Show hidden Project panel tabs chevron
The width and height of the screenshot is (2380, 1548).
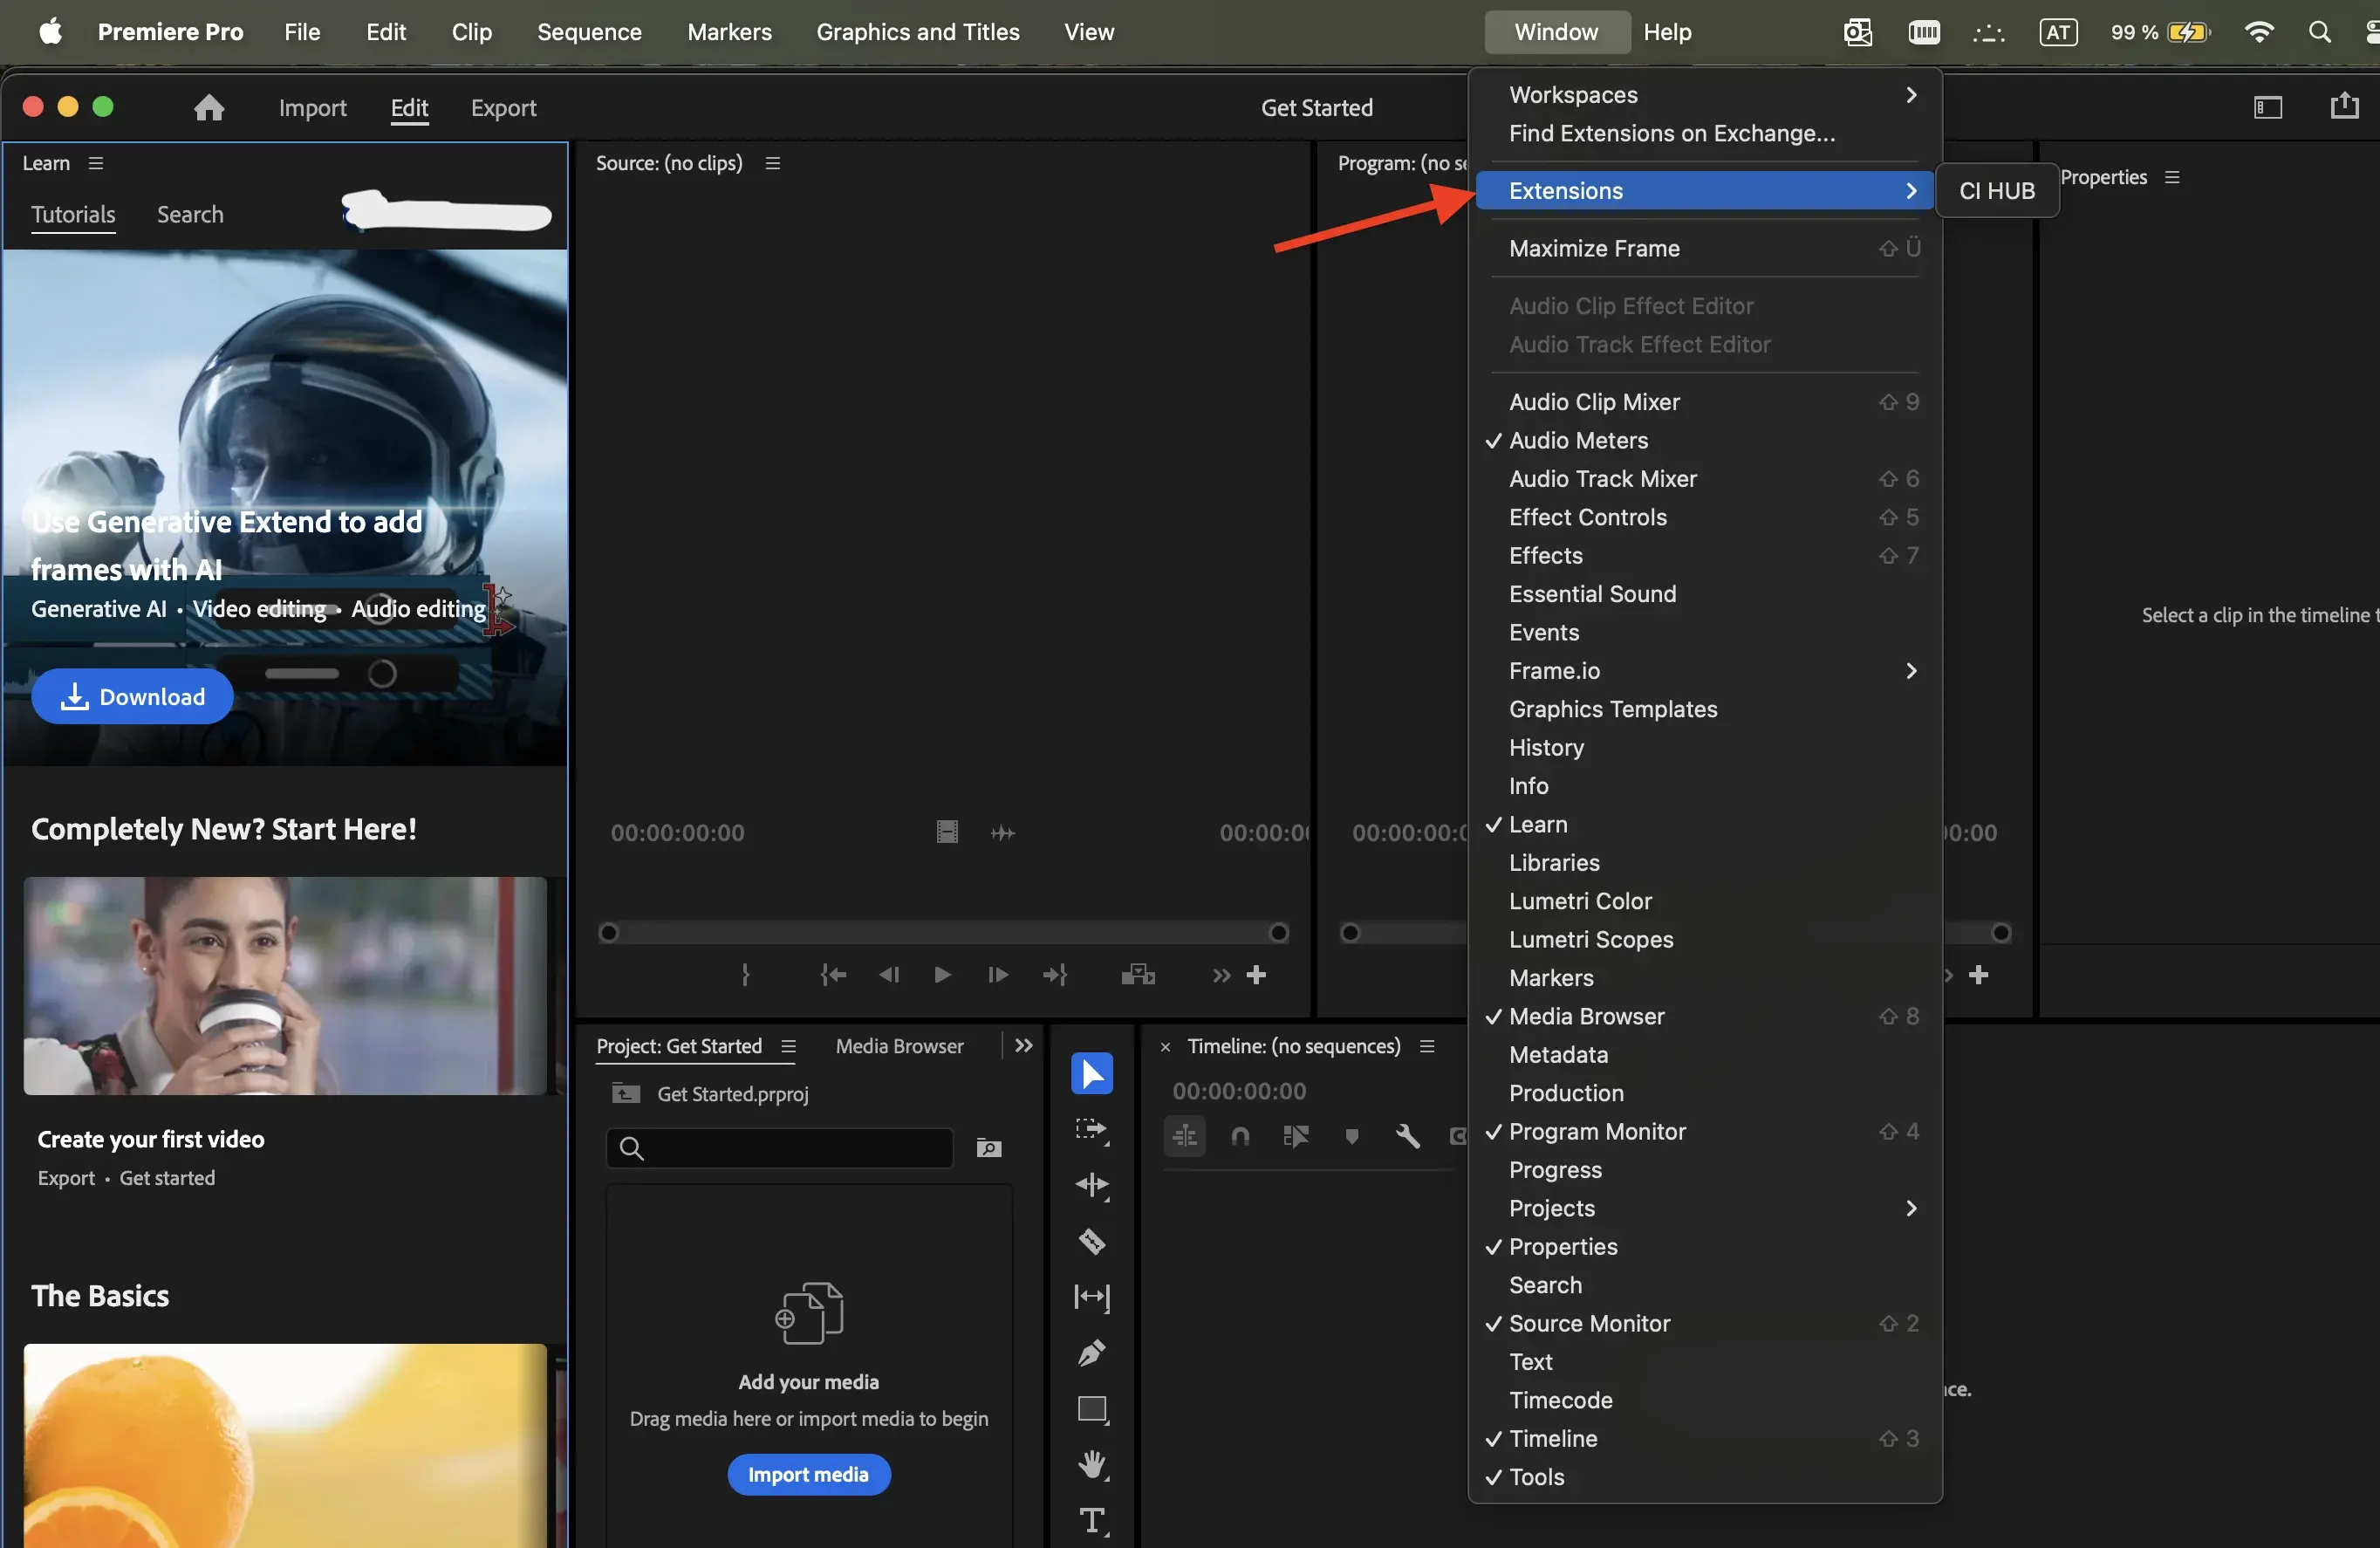click(1023, 1046)
